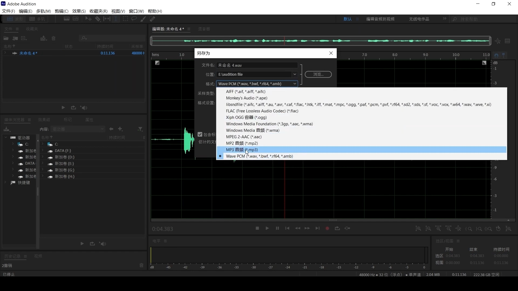
Task: Collapse the 驱动器 tree node
Action: pos(6,137)
